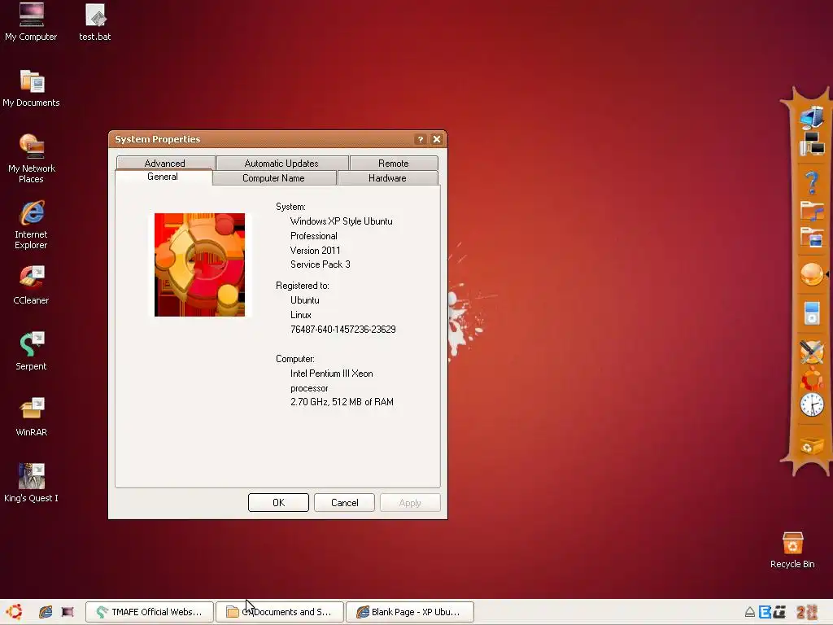The width and height of the screenshot is (833, 625).
Task: Close the System Properties dialog
Action: click(x=437, y=139)
